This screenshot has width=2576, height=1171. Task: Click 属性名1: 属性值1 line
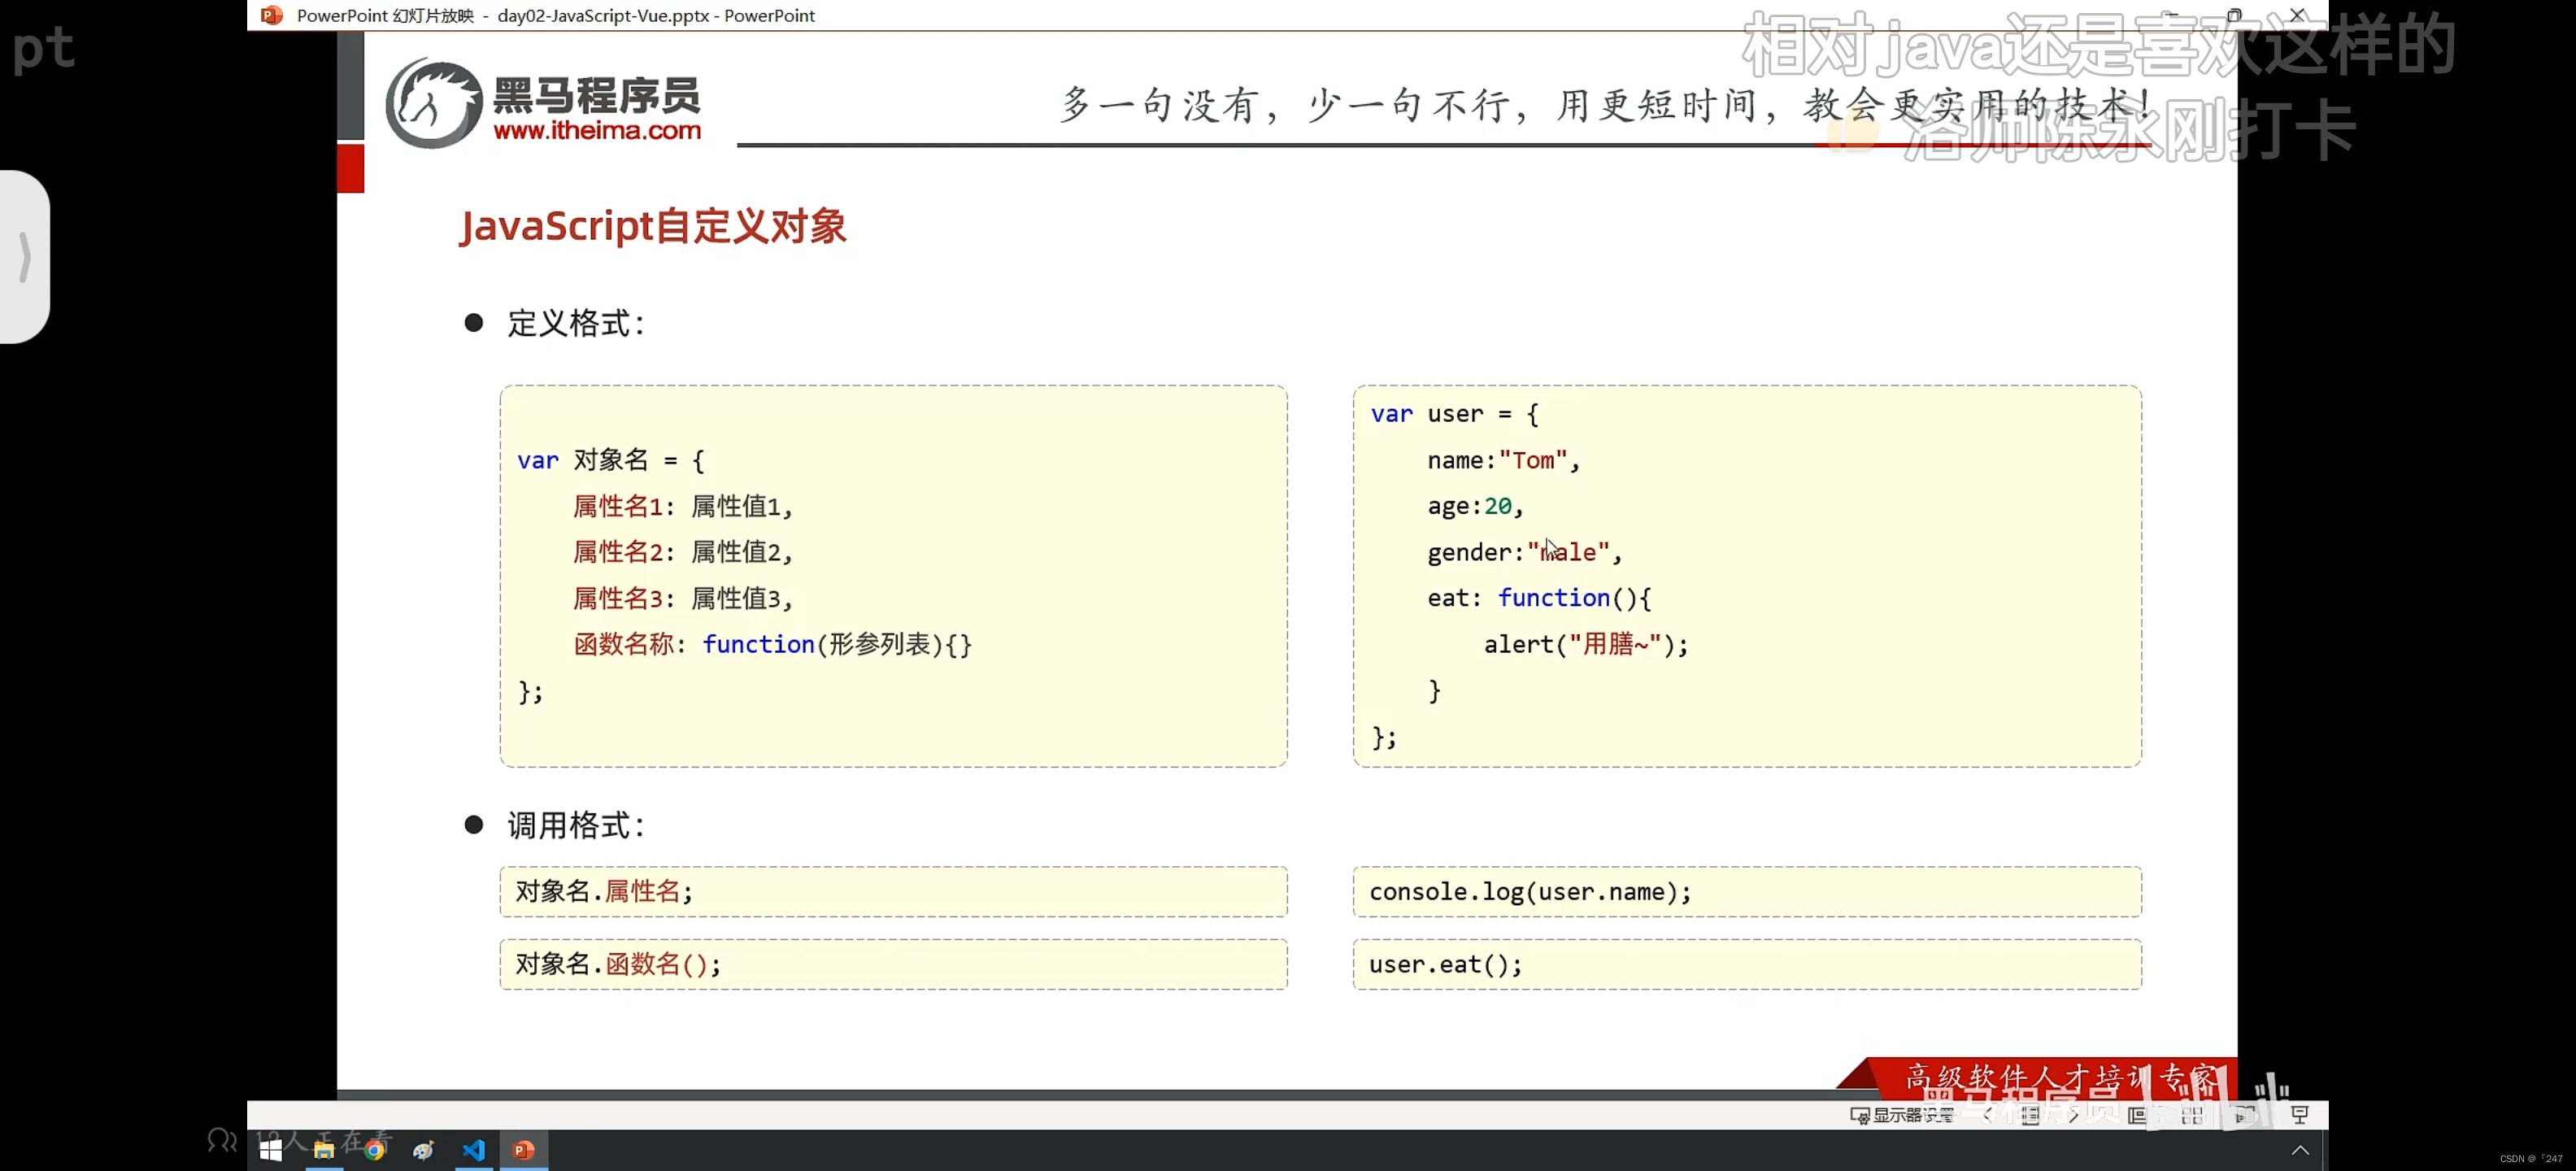683,507
